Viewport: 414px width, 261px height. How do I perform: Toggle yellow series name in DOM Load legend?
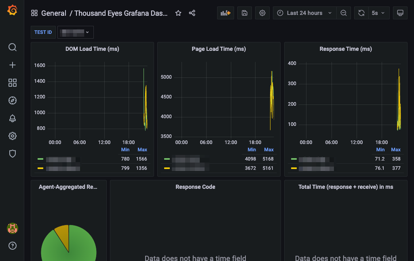(x=63, y=168)
